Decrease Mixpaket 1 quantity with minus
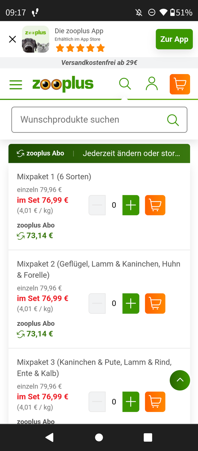The height and width of the screenshot is (451, 198). click(97, 205)
